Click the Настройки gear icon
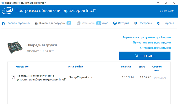Image resolution: width=178 pixels, height=104 pixels. coord(136,23)
